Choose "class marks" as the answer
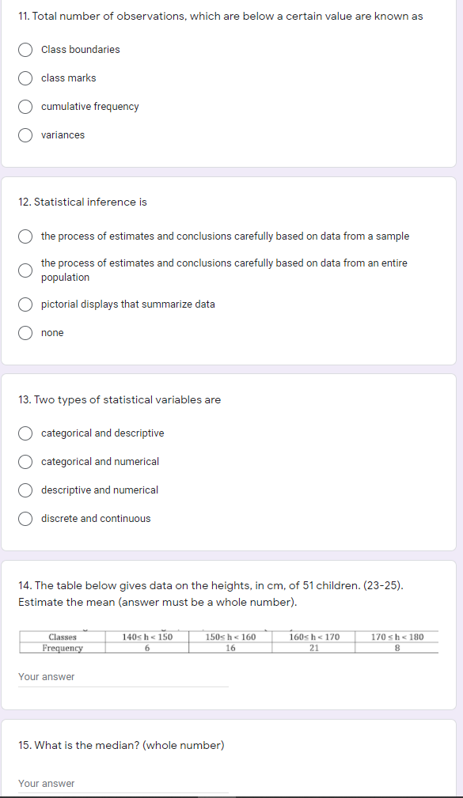The image size is (463, 798). (25, 78)
